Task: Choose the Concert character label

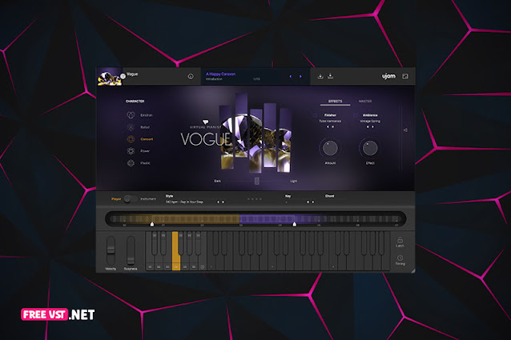Action: coord(147,139)
